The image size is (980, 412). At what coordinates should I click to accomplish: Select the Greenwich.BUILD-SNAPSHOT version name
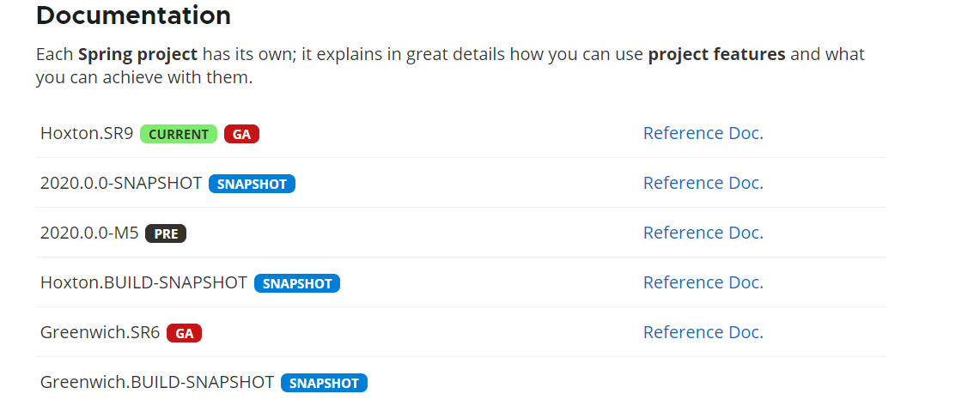[x=157, y=383]
